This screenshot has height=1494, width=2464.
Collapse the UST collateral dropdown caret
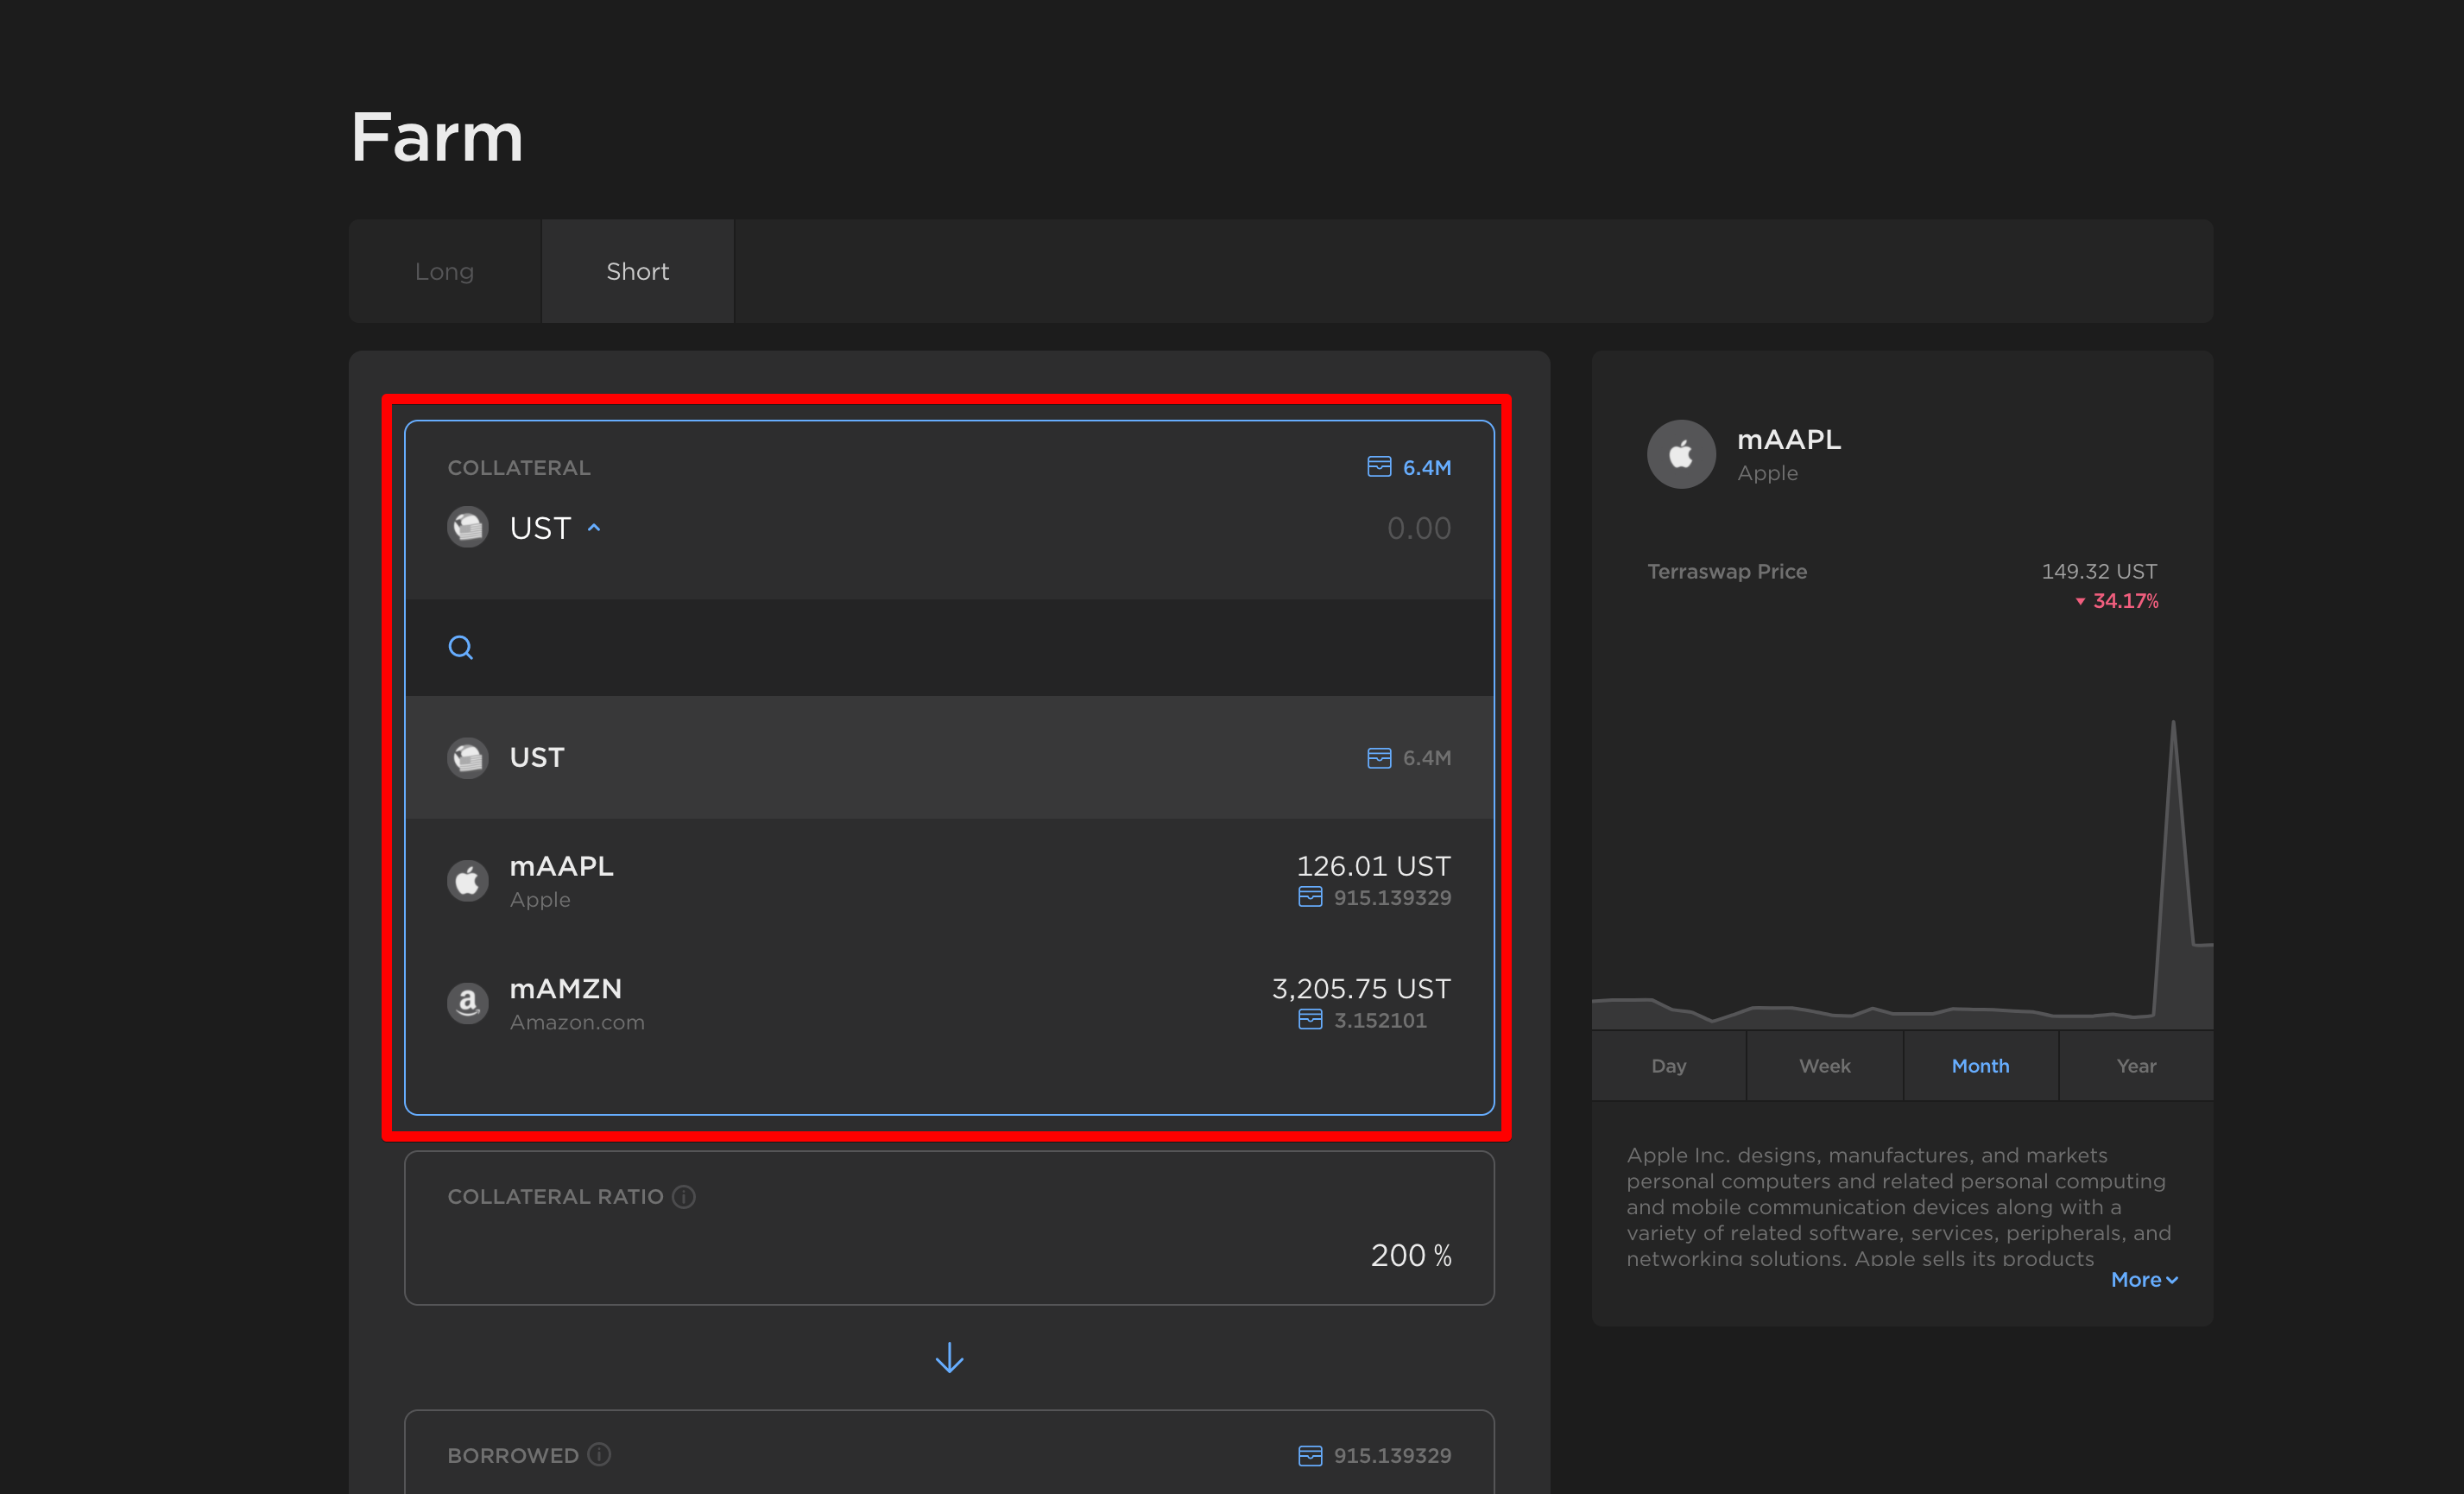594,528
